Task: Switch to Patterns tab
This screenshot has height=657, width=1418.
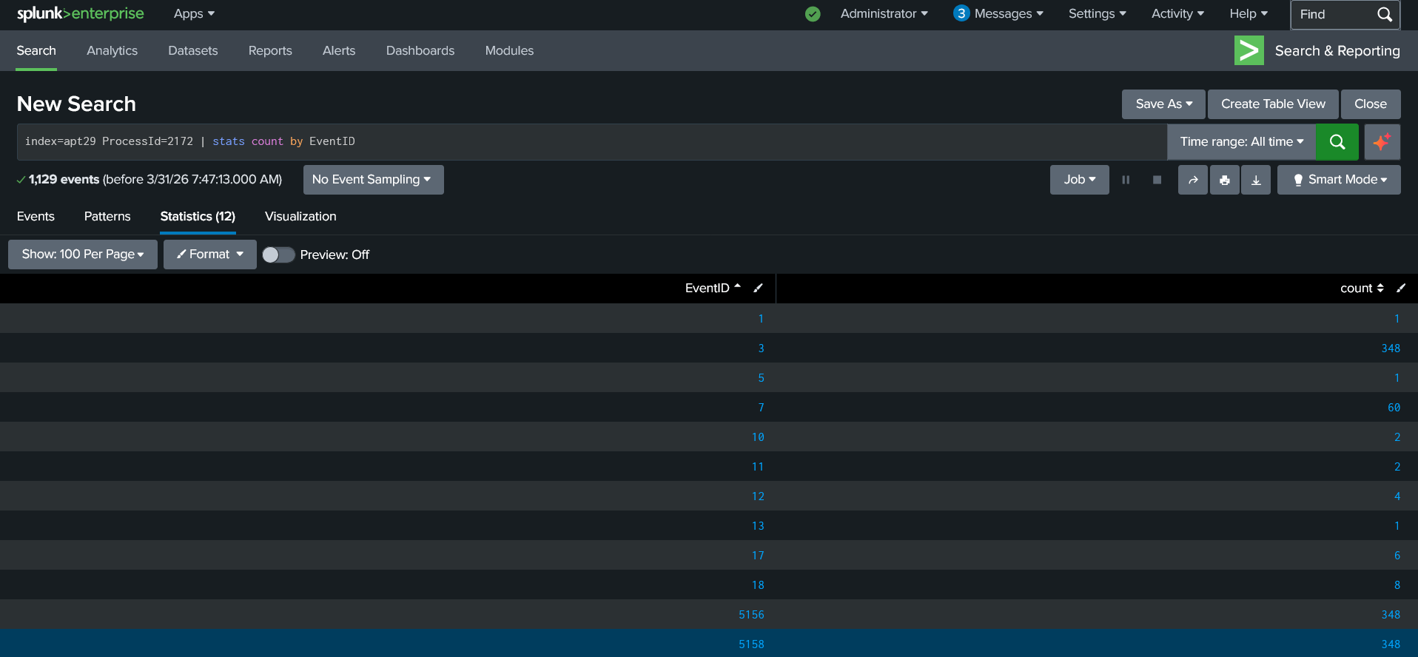Action: tap(107, 216)
